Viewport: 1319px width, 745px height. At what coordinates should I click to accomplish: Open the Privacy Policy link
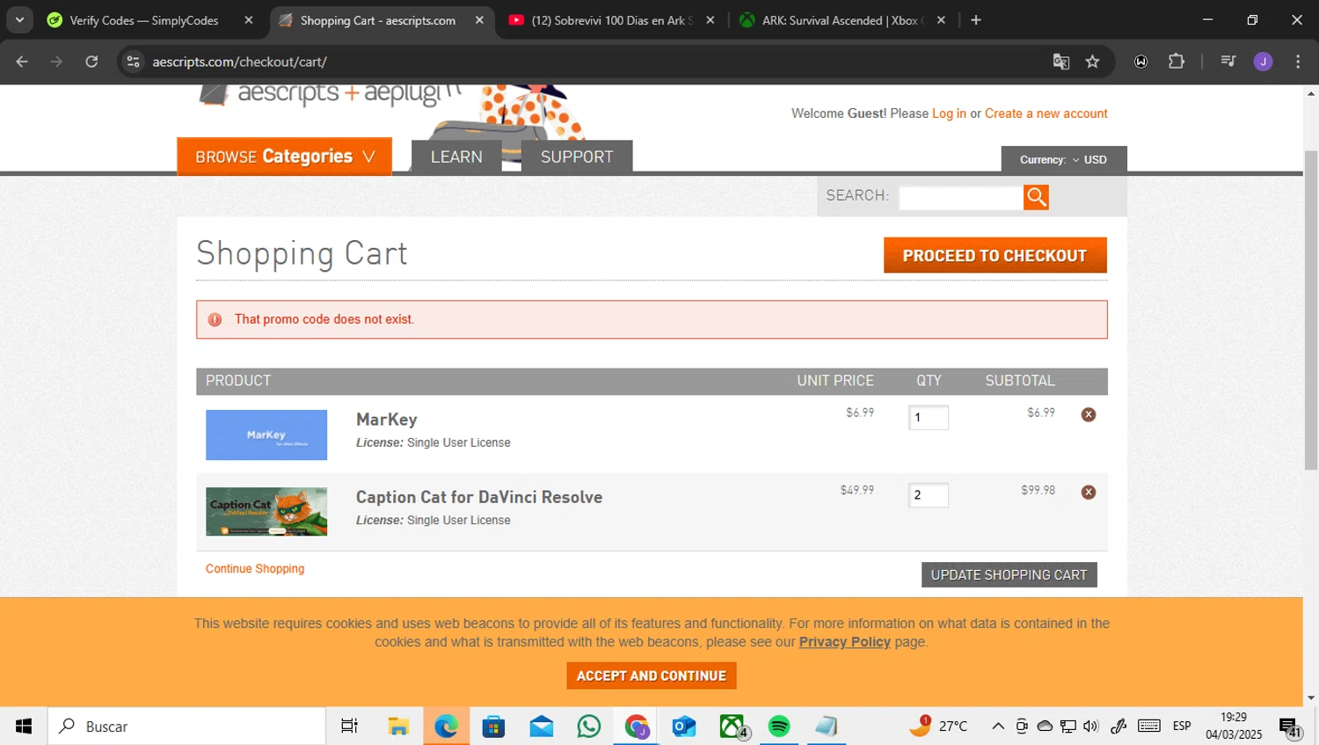coord(844,642)
